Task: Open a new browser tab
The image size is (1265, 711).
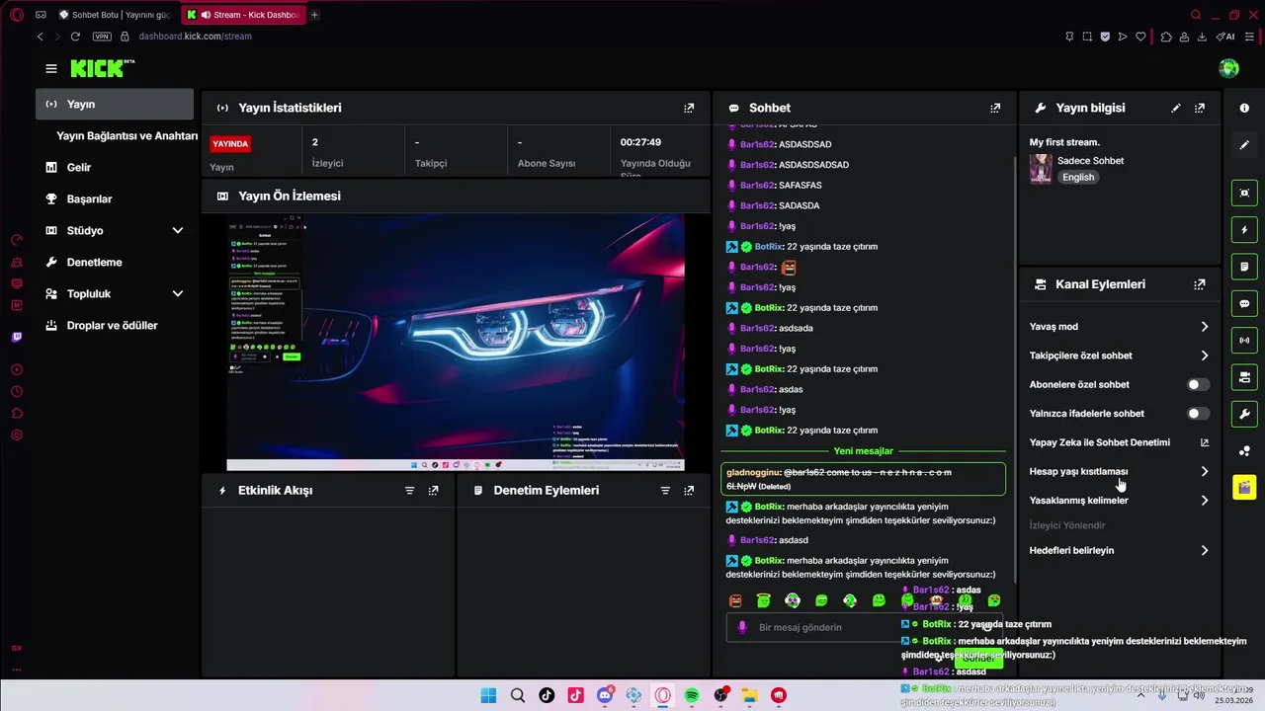Action: tap(314, 15)
